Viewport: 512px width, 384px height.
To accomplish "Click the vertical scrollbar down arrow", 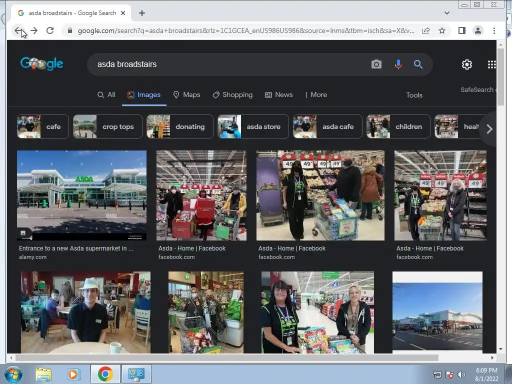I will [x=500, y=349].
